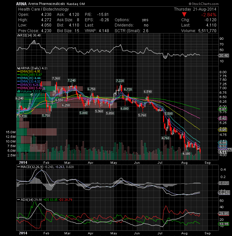Click the 5.880 low price label
The height and width of the screenshot is (236, 232).
pos(83,113)
